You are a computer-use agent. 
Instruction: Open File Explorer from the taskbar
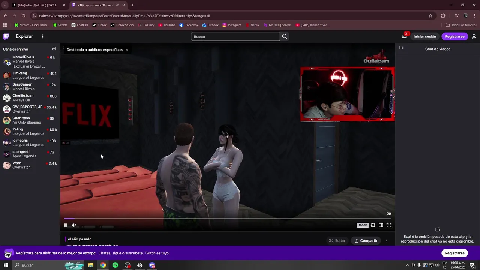91,265
